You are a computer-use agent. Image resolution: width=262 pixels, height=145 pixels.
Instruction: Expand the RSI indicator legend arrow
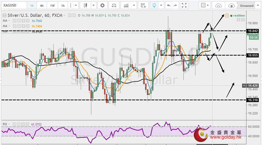pos(9,124)
